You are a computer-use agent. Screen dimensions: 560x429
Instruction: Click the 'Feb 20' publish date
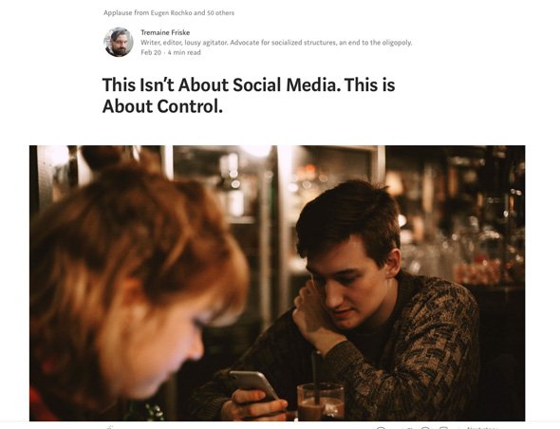point(151,52)
